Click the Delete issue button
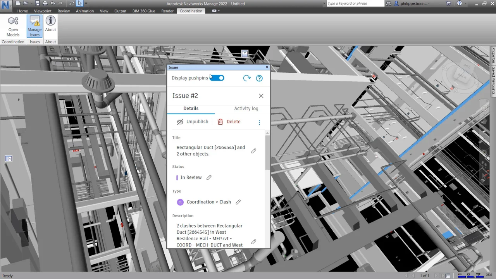The image size is (496, 279). (x=229, y=122)
